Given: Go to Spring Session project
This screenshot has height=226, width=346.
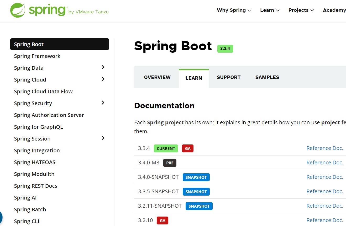Looking at the screenshot, I should pyautogui.click(x=32, y=139).
